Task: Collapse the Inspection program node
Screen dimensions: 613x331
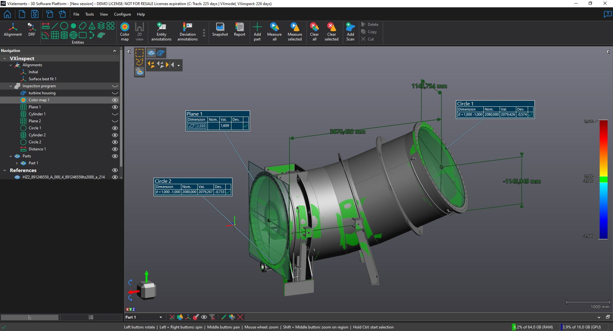Action: pos(11,86)
